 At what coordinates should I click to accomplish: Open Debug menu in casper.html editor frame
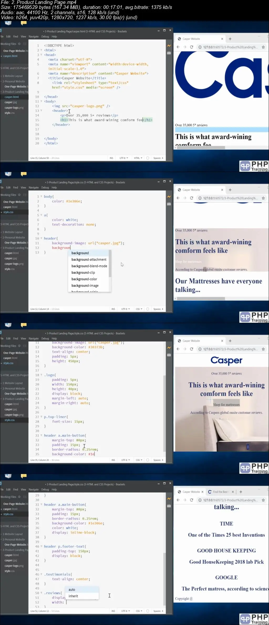pos(45,37)
